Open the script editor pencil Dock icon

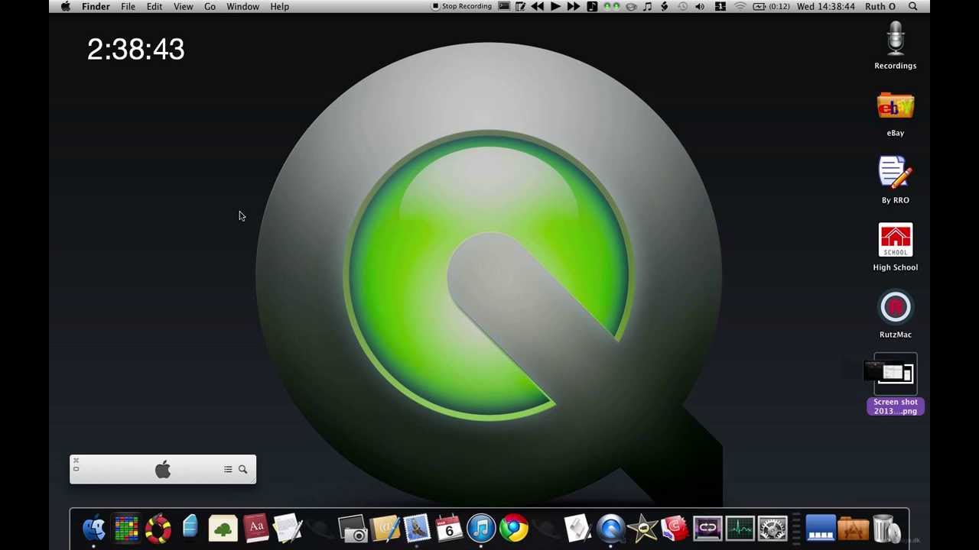coord(578,529)
